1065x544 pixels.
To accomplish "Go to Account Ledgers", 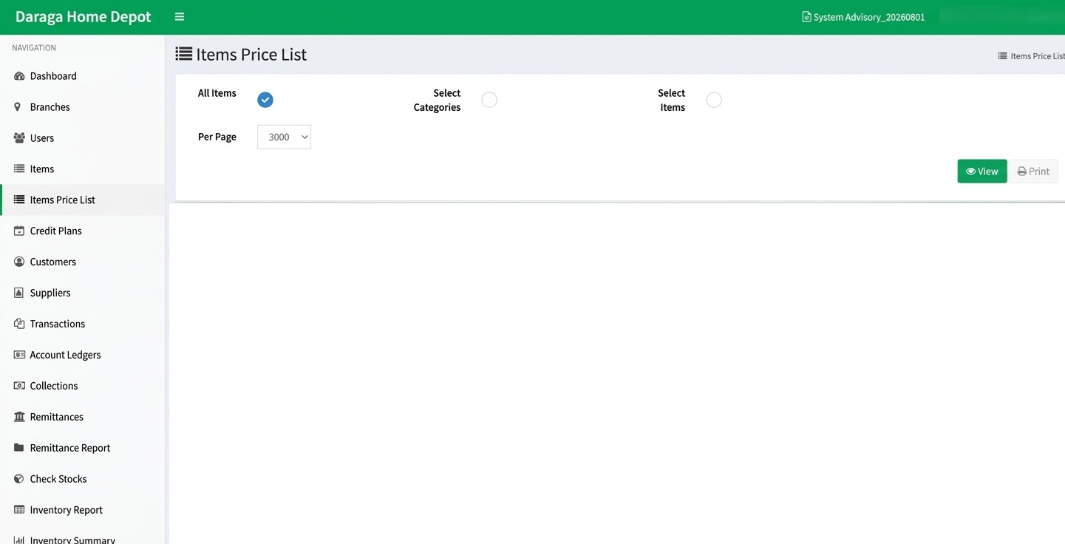I will click(x=82, y=356).
